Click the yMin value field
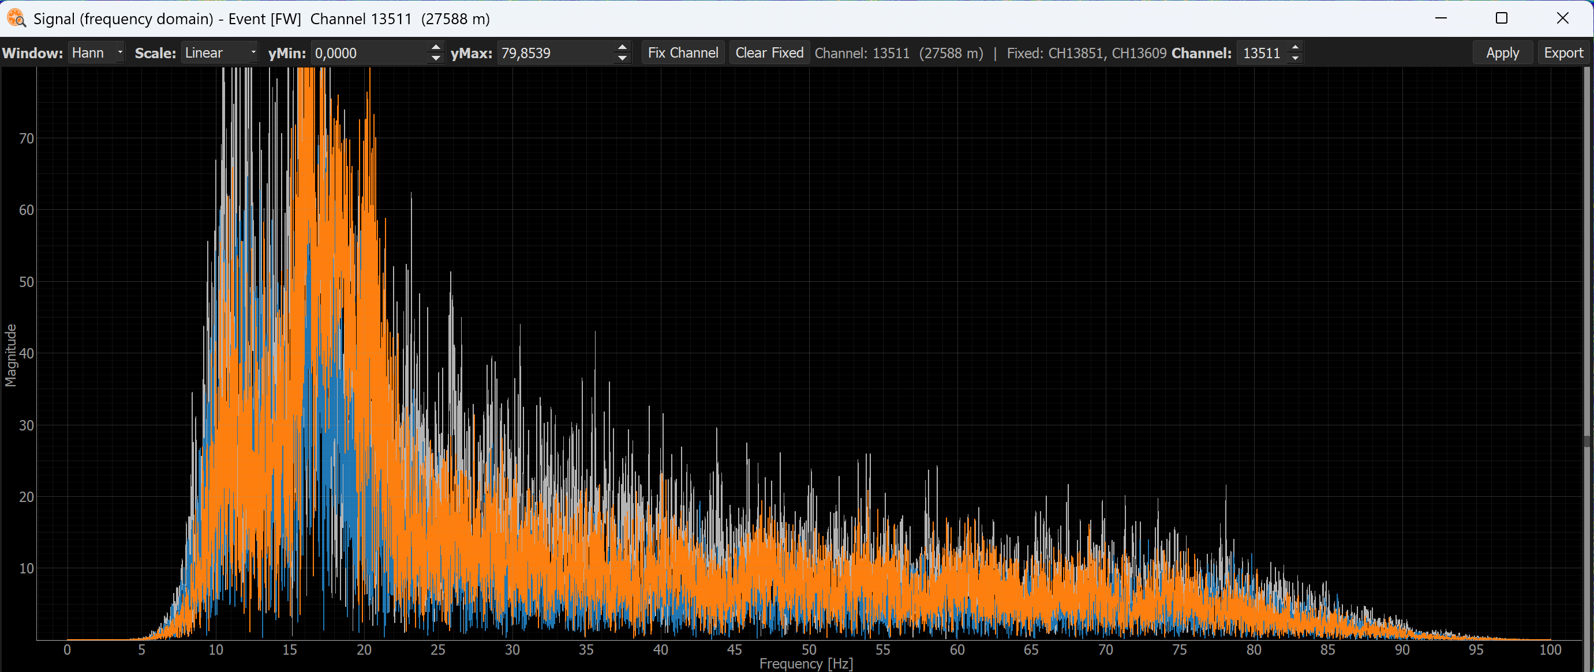 pos(370,53)
